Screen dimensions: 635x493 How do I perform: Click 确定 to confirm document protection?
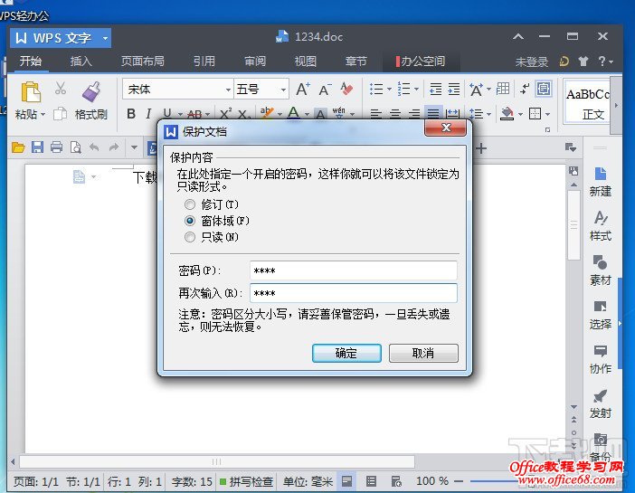(346, 353)
